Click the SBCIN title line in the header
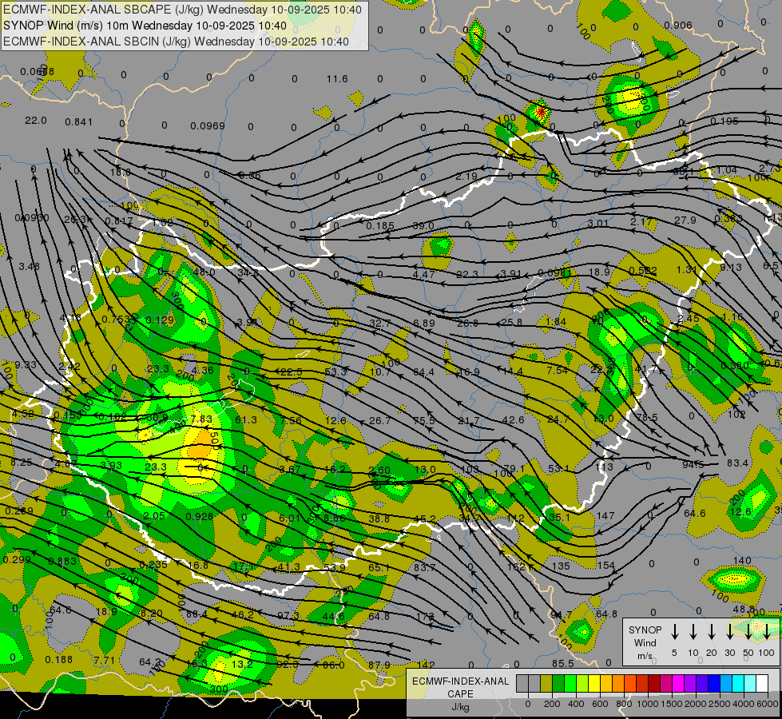The width and height of the screenshot is (782, 719). pos(176,42)
